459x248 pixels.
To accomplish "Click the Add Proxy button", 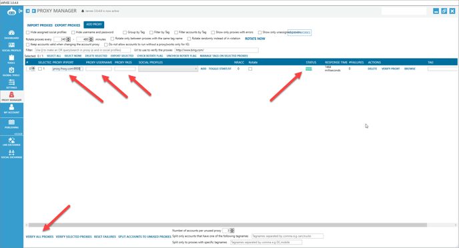I will click(94, 25).
